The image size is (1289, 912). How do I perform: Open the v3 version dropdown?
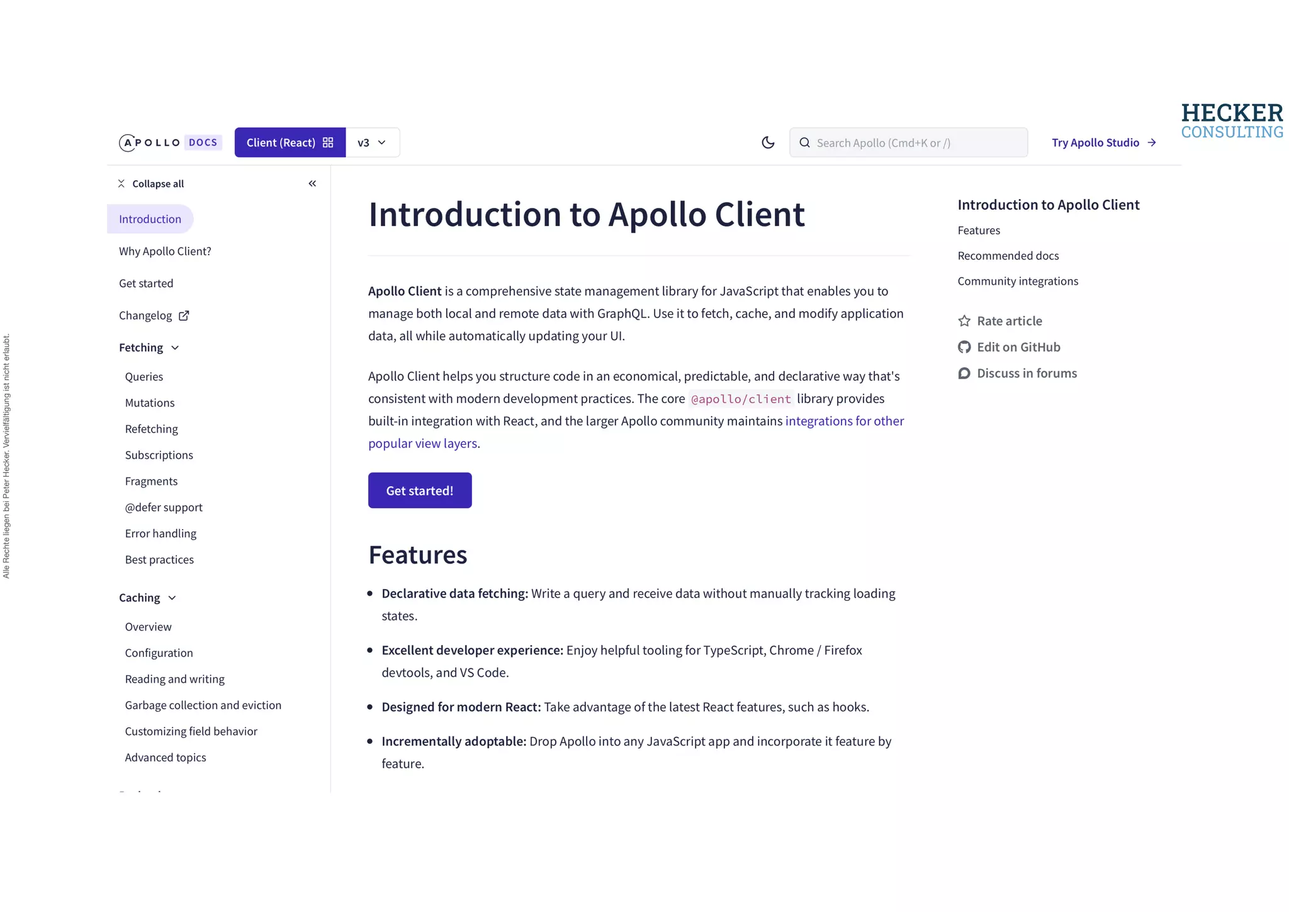click(x=372, y=142)
